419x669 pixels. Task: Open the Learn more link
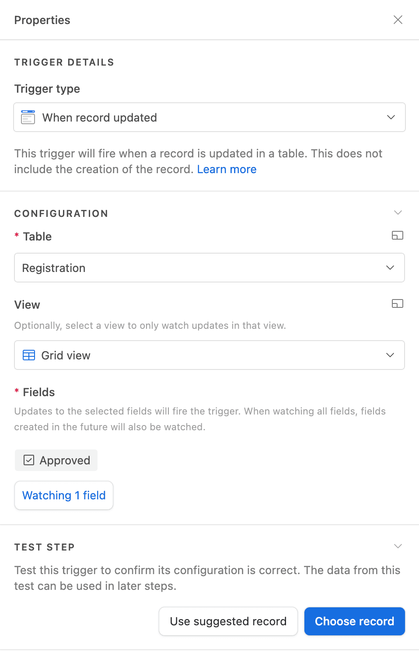(x=227, y=169)
